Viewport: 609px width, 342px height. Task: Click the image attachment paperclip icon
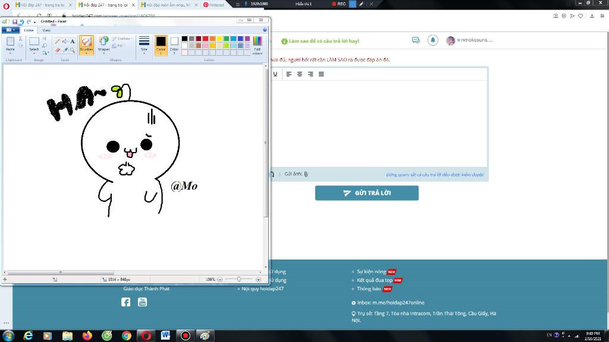pos(306,174)
